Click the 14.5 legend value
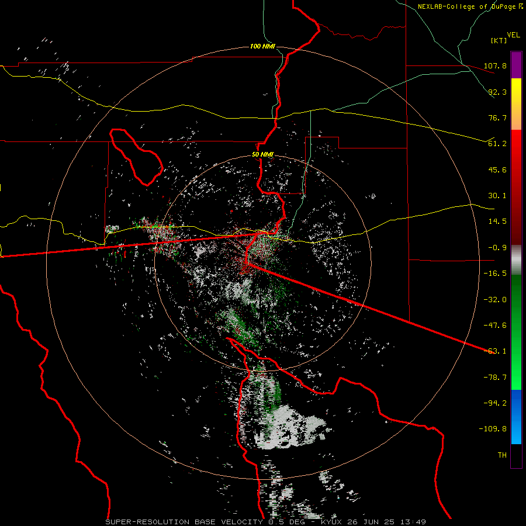526x526 pixels. (497, 222)
